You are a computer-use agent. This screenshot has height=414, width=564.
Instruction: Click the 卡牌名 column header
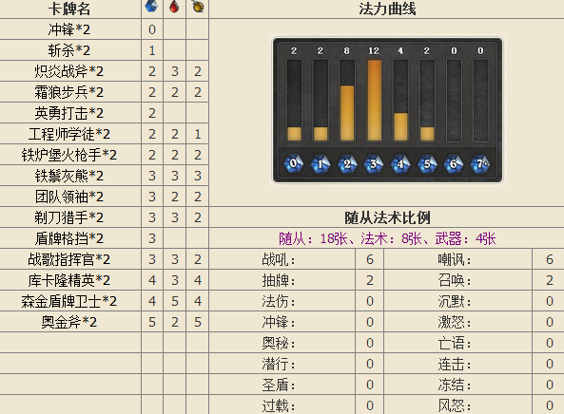pos(69,9)
